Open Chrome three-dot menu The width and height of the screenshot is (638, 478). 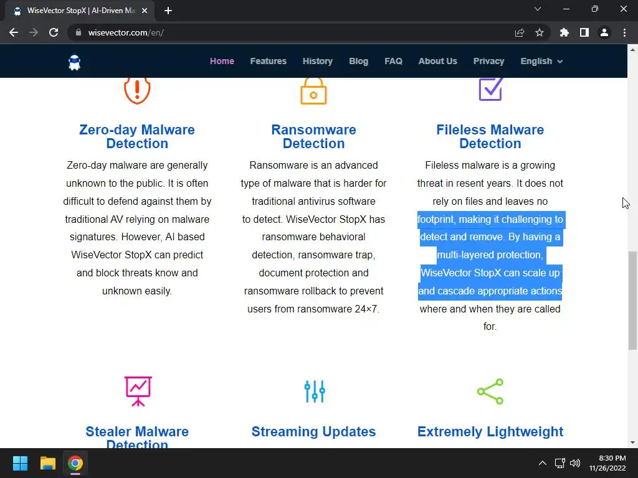tap(624, 32)
